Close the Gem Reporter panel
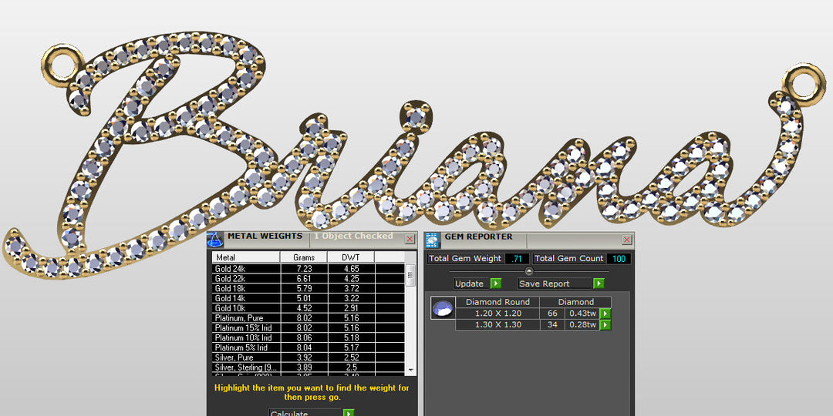Image resolution: width=833 pixels, height=416 pixels. (x=627, y=240)
